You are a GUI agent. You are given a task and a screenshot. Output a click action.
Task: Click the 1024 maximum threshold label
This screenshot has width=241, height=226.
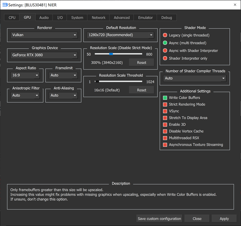[150, 82]
